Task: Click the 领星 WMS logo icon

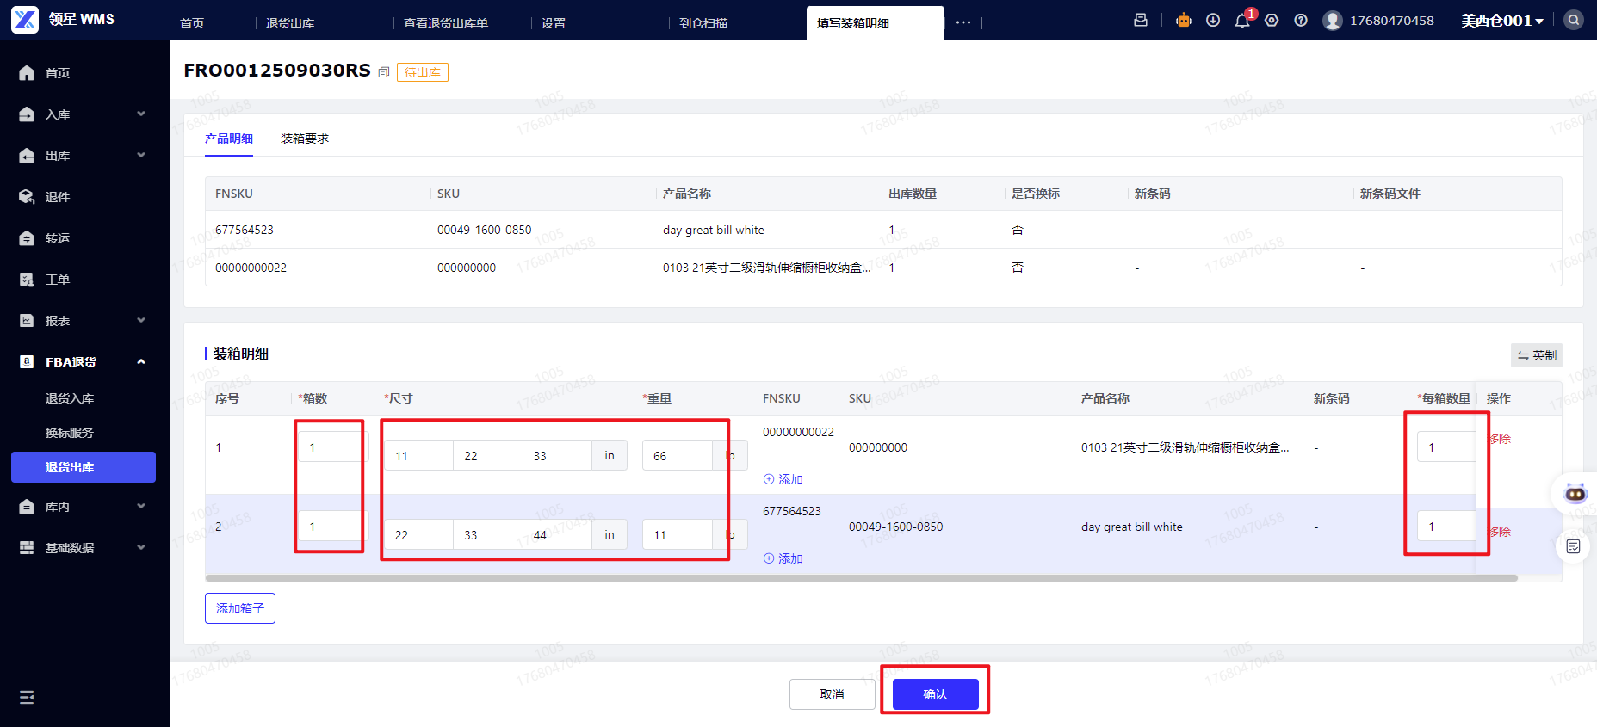Action: click(x=25, y=19)
